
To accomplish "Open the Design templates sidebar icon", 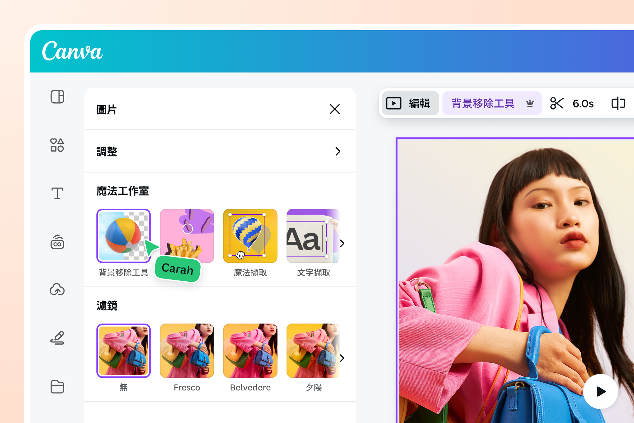I will [x=57, y=97].
